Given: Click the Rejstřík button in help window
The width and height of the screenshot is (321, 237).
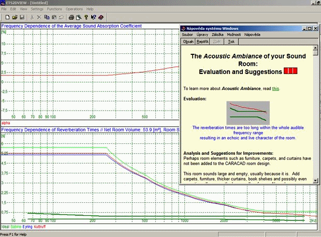Looking at the screenshot, I should (202, 41).
